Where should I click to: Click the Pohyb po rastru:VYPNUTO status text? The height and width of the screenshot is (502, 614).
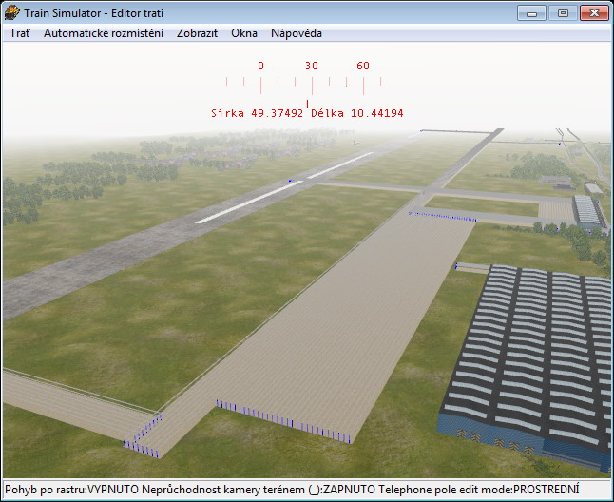(71, 490)
